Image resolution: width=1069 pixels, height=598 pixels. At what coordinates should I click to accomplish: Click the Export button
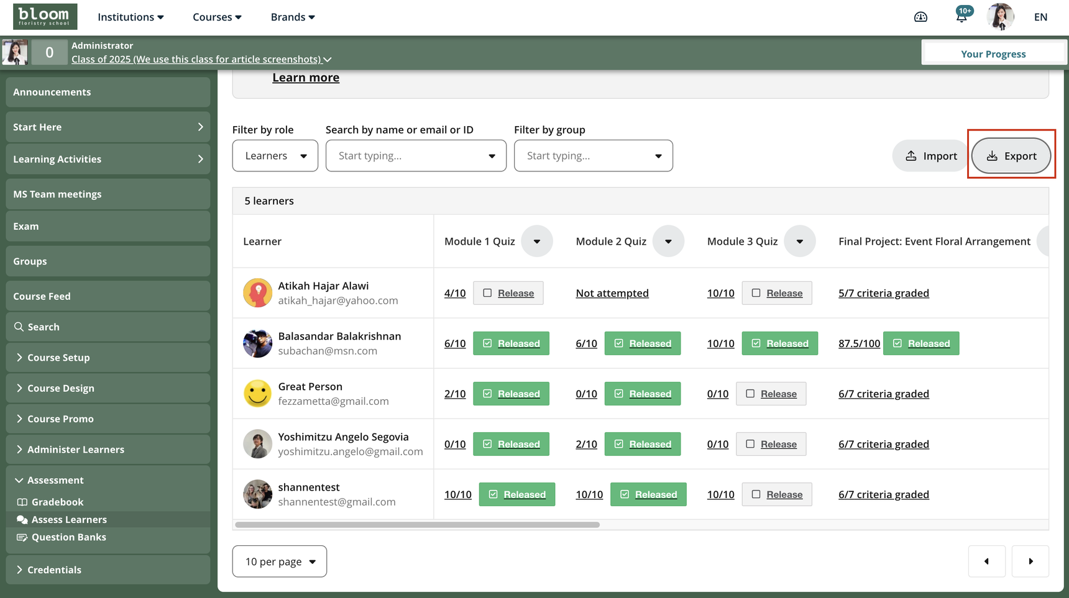coord(1011,156)
